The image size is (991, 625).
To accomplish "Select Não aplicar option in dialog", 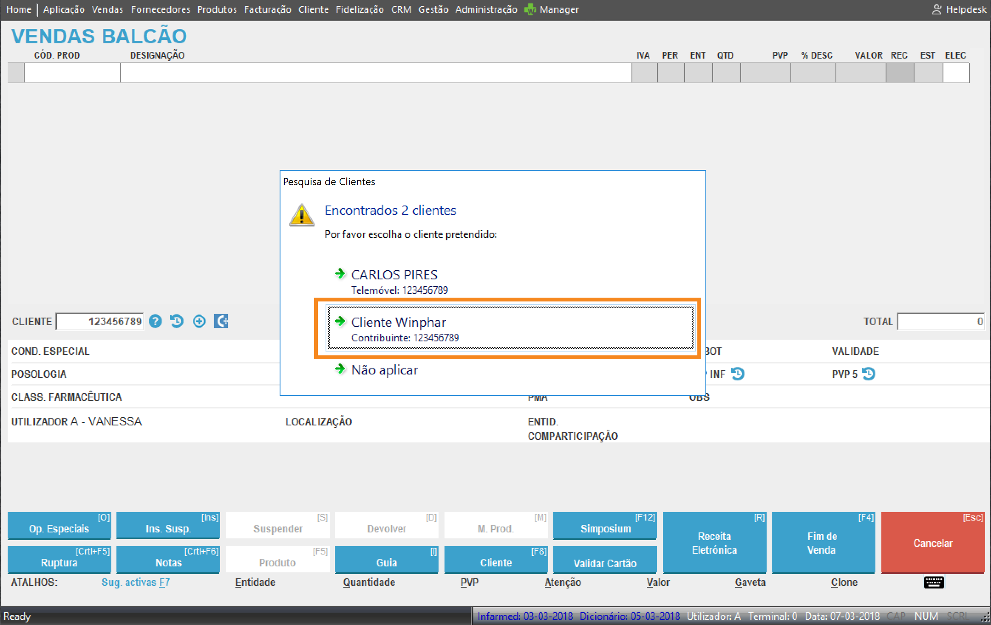I will [384, 370].
